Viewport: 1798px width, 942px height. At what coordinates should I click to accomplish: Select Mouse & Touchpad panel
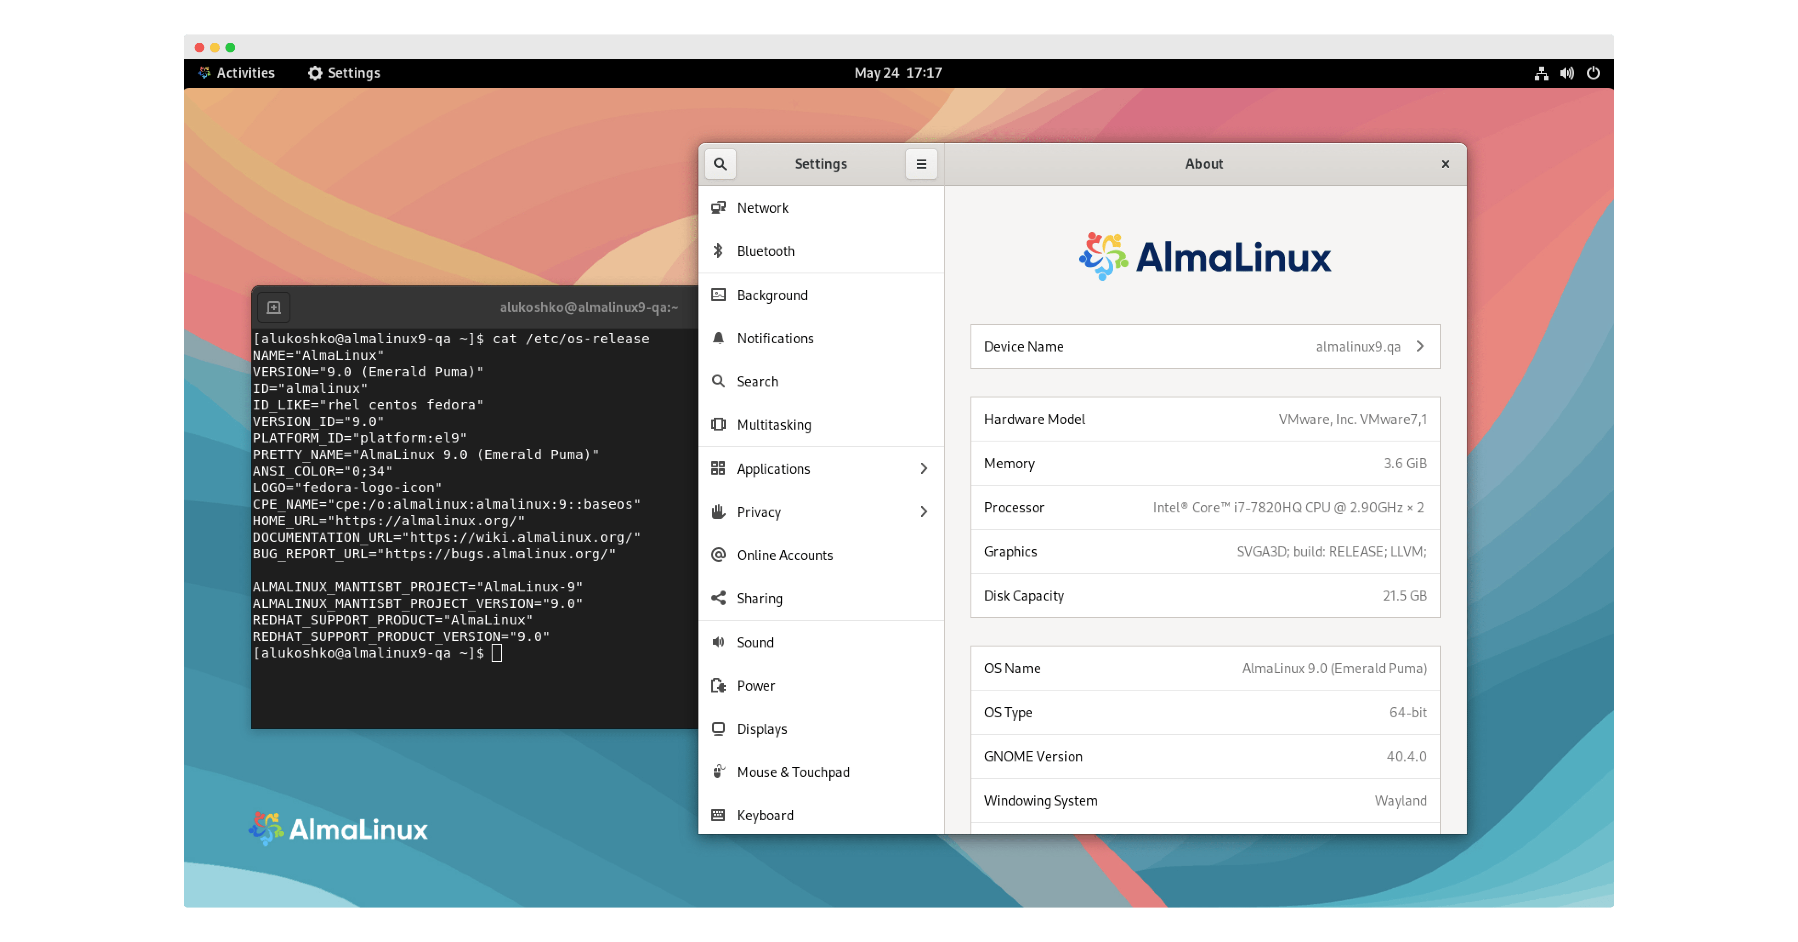pos(821,772)
